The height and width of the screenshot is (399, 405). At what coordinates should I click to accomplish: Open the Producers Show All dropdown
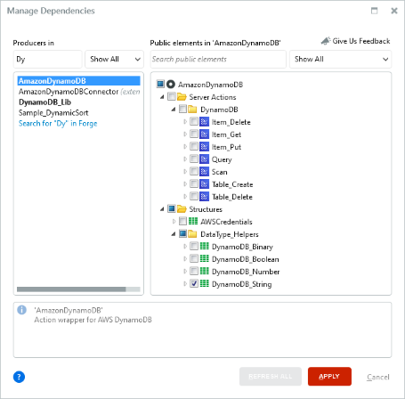115,59
